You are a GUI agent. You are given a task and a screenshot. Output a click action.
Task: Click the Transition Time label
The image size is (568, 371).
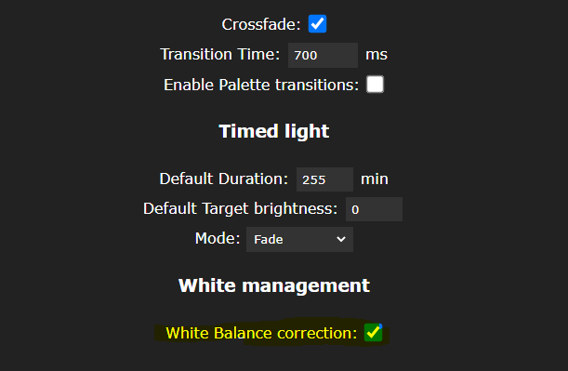[220, 54]
